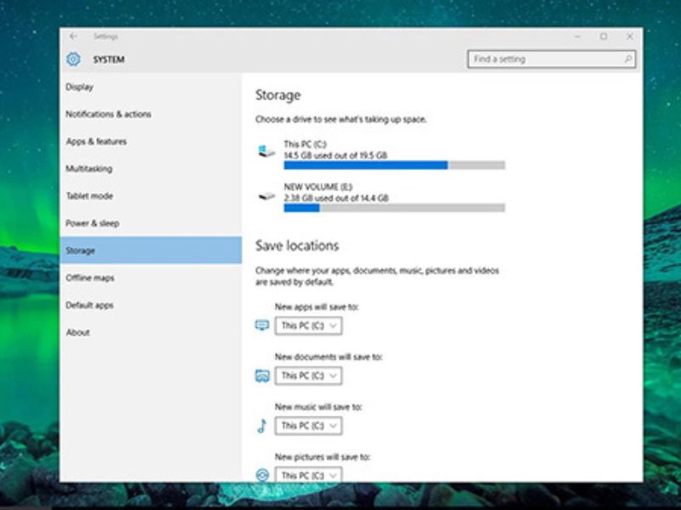Image resolution: width=681 pixels, height=510 pixels.
Task: Click '14.5 GB used out of 19.5 GB' text
Action: click(335, 156)
